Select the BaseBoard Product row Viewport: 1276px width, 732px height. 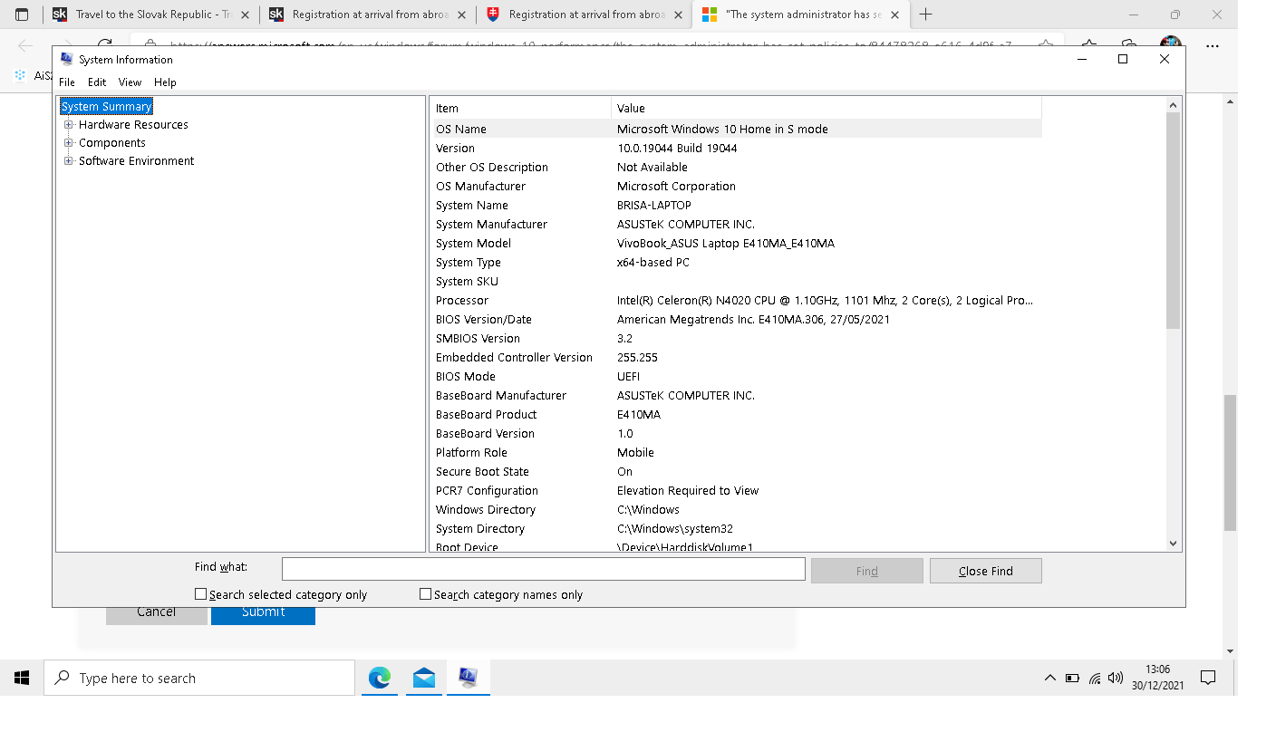pos(736,414)
